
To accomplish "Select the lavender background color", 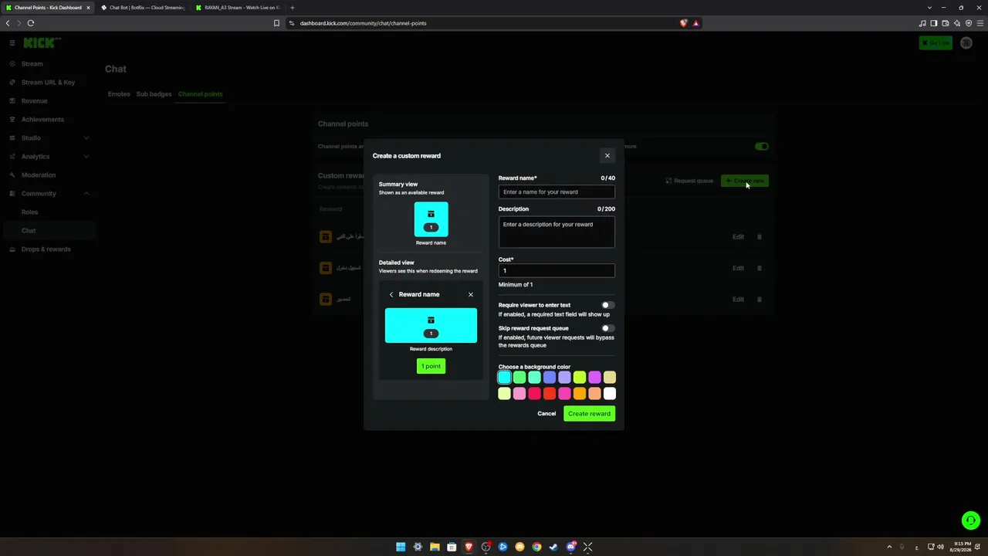I will tap(564, 378).
